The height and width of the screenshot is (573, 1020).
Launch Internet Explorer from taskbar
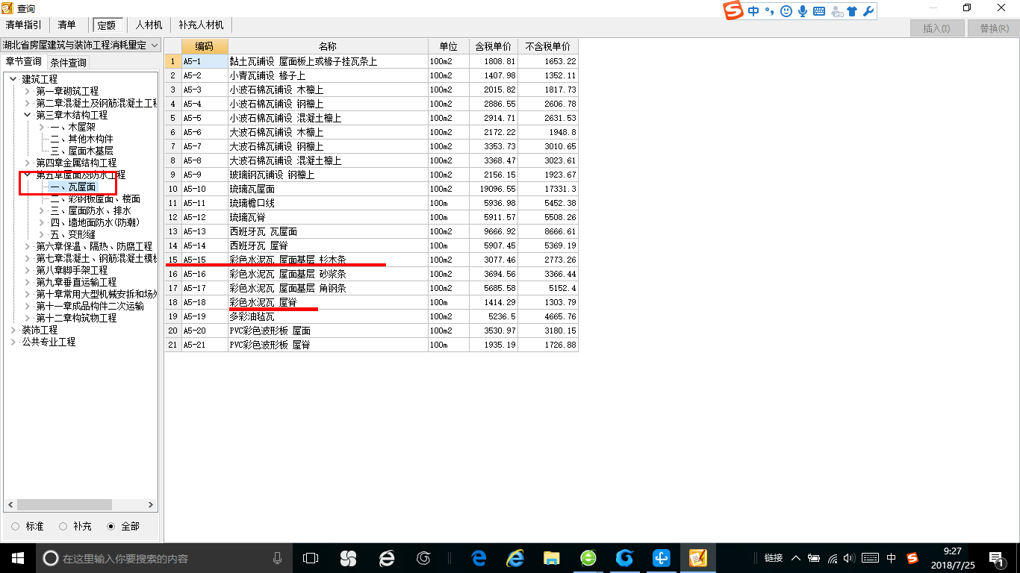[514, 558]
